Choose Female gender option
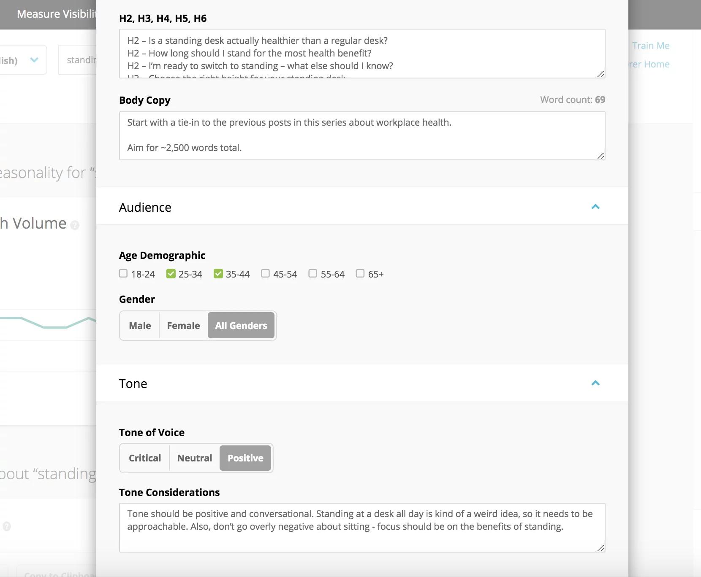Image resolution: width=701 pixels, height=577 pixels. (183, 326)
